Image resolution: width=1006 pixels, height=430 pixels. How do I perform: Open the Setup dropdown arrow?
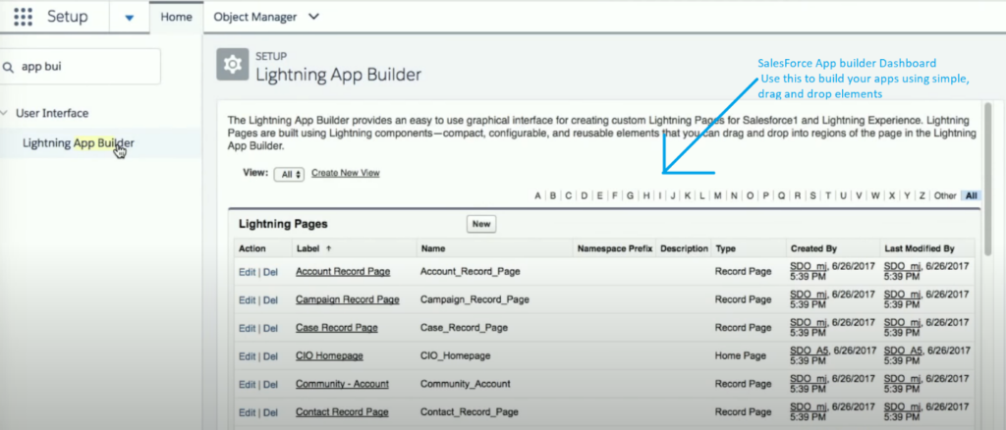click(x=130, y=18)
